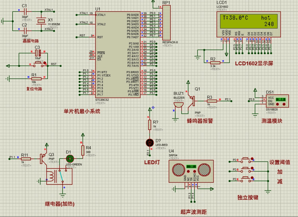Select the C3 10uF capacitor

coord(38,53)
